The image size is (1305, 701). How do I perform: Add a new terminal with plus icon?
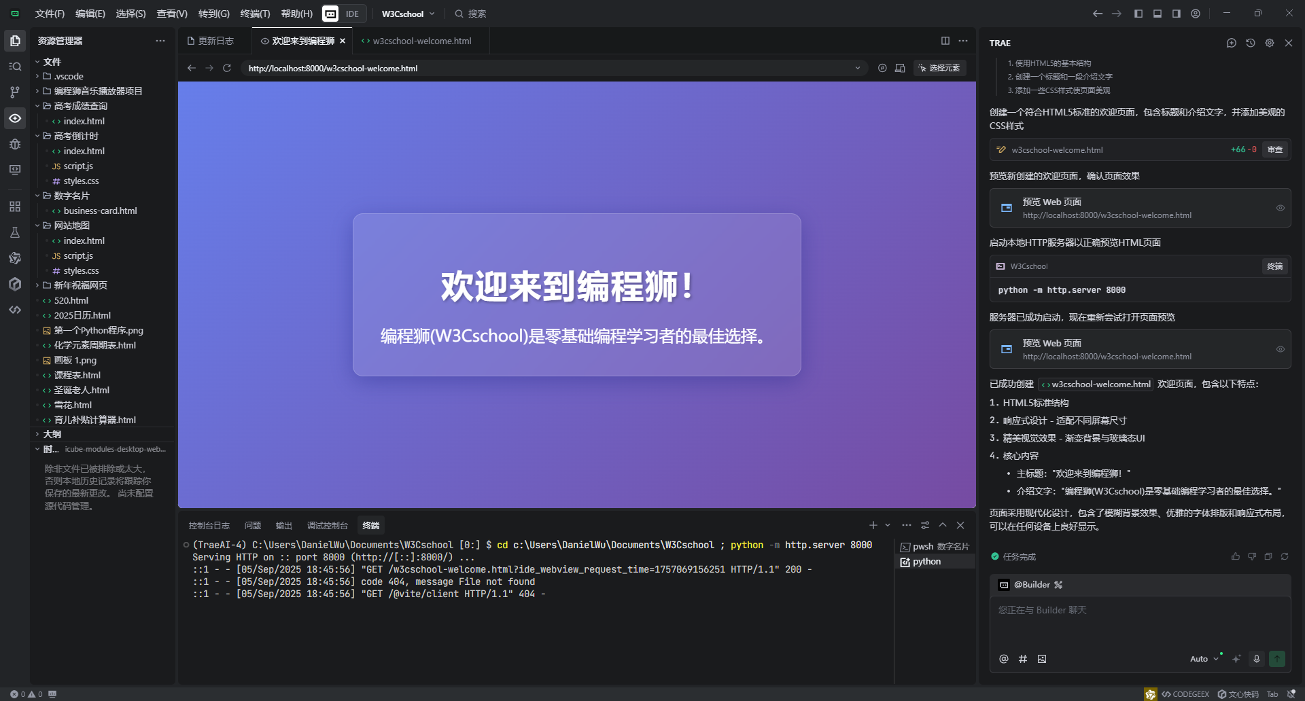(x=873, y=525)
